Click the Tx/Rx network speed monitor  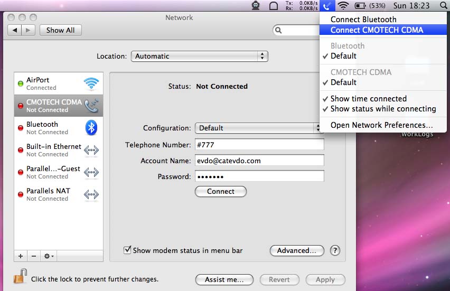(302, 5)
